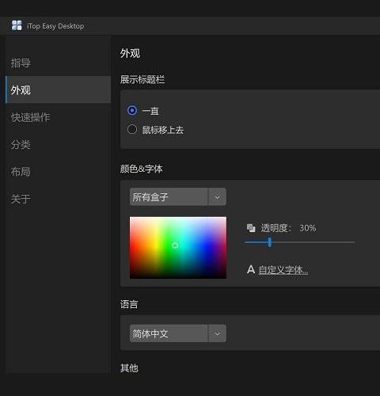The image size is (380, 396).
Task: Open the 简体中文 language dropdown arrow
Action: tap(217, 333)
